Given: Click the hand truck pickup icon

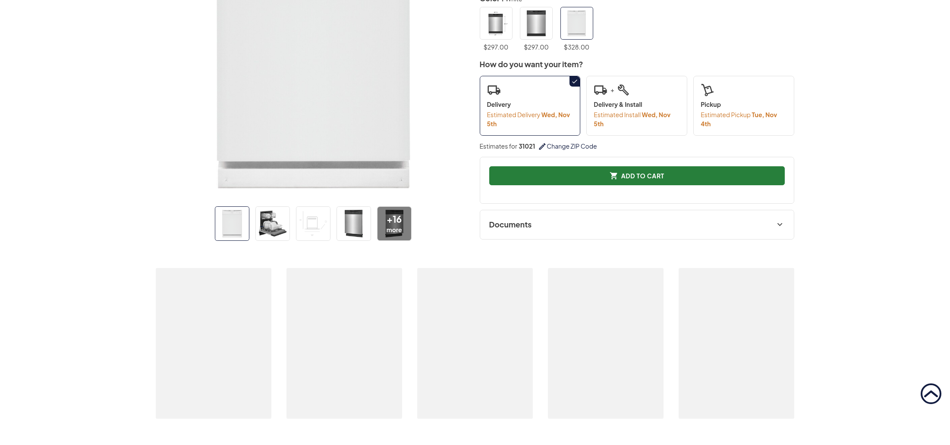Looking at the screenshot, I should coord(707,90).
